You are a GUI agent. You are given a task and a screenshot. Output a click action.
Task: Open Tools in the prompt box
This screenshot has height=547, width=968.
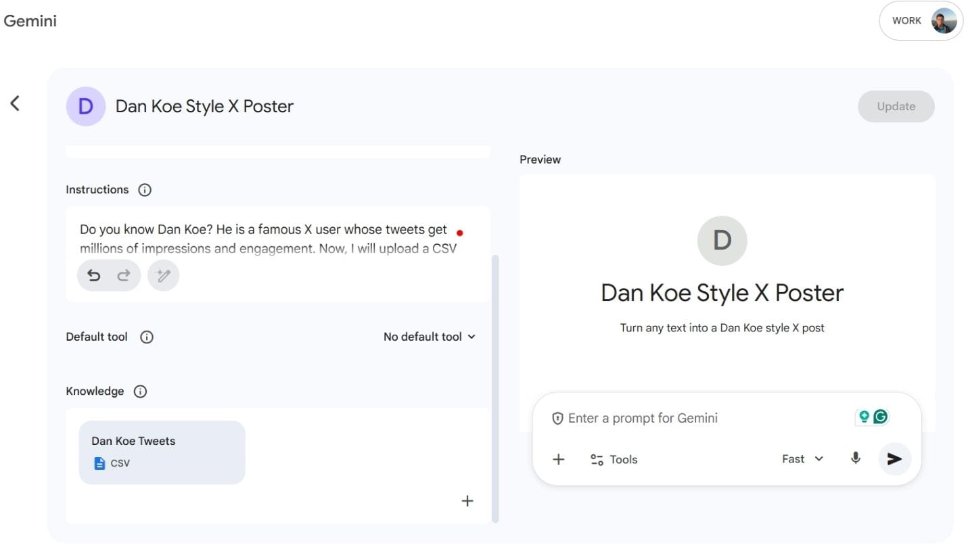click(x=614, y=460)
